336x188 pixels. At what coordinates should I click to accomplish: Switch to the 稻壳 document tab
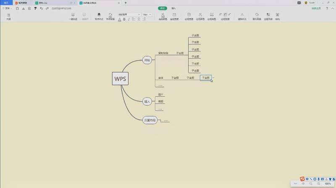pos(21,3)
